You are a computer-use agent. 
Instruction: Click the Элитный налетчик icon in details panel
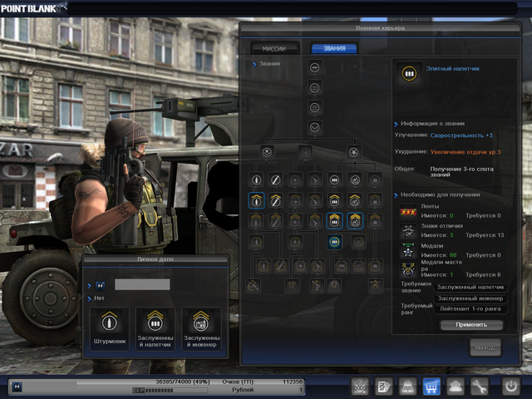pyautogui.click(x=408, y=73)
